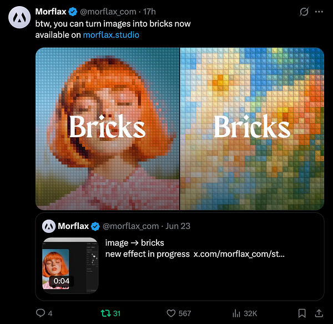Click the blue verified badge beside Morflax
The height and width of the screenshot is (324, 333).
click(x=73, y=12)
